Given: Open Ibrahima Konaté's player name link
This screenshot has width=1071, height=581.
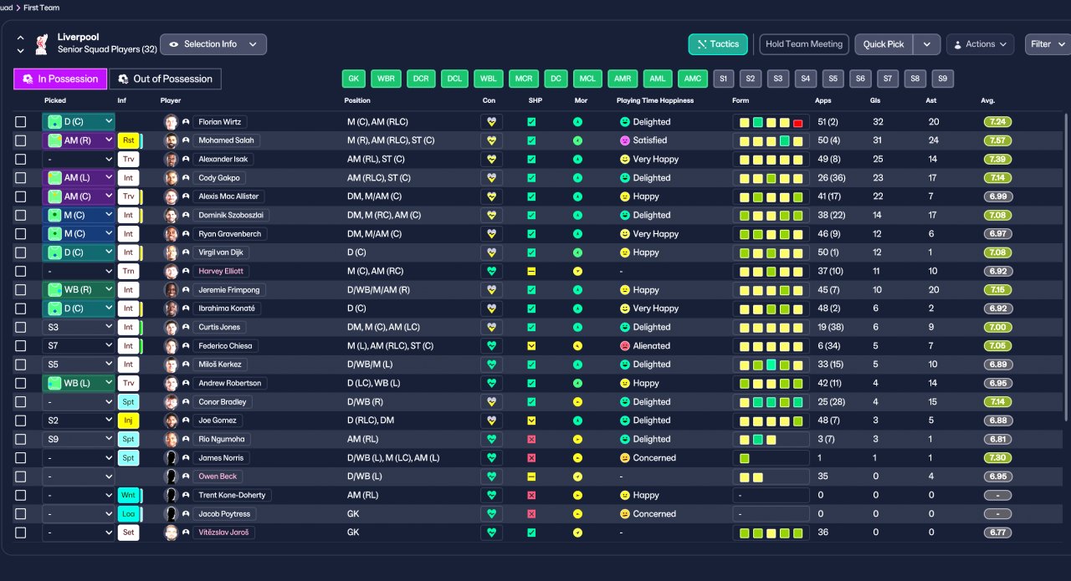Looking at the screenshot, I should click(x=227, y=308).
